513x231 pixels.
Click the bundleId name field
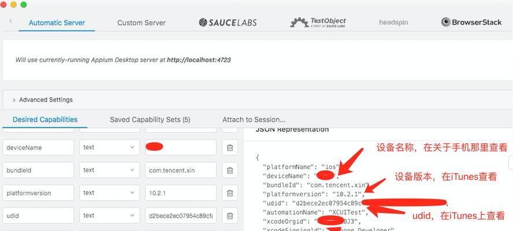38,170
